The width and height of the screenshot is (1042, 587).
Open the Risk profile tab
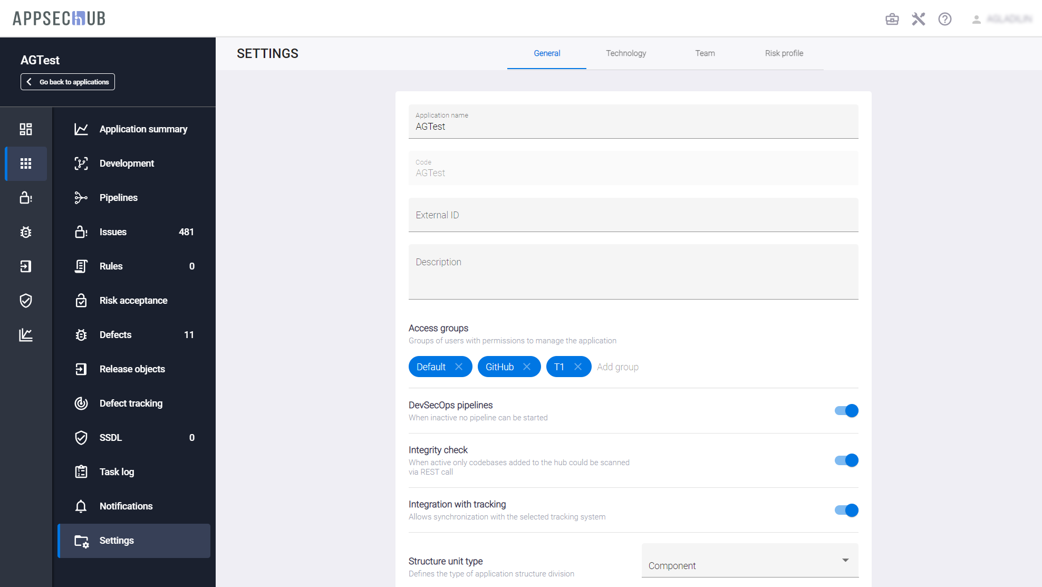tap(784, 53)
